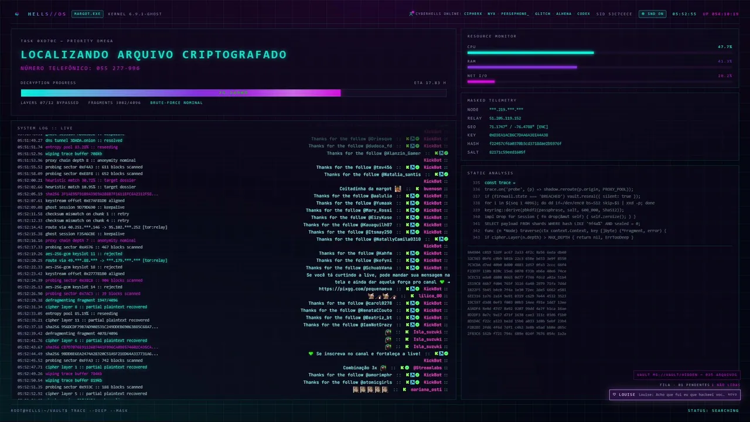Click the 'LOCALIZANDO ARQUIVO CRIPTOGRAFADO' heading

pos(154,55)
